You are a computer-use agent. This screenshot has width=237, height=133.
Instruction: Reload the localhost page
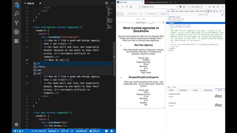pos(127,7)
